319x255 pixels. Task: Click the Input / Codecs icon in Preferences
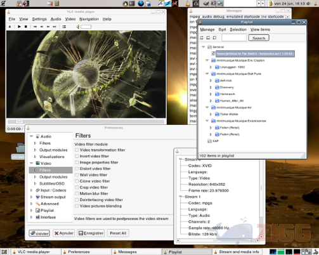(x=37, y=190)
